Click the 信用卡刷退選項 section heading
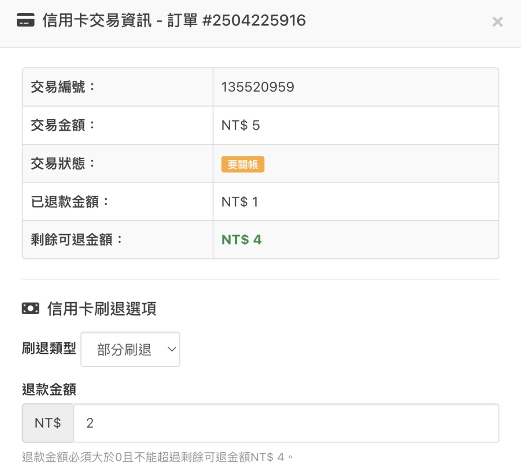This screenshot has width=521, height=471. pos(102,309)
